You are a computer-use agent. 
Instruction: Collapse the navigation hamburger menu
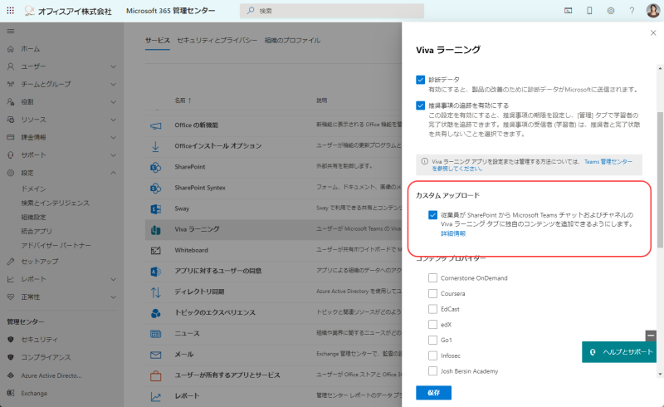click(11, 31)
